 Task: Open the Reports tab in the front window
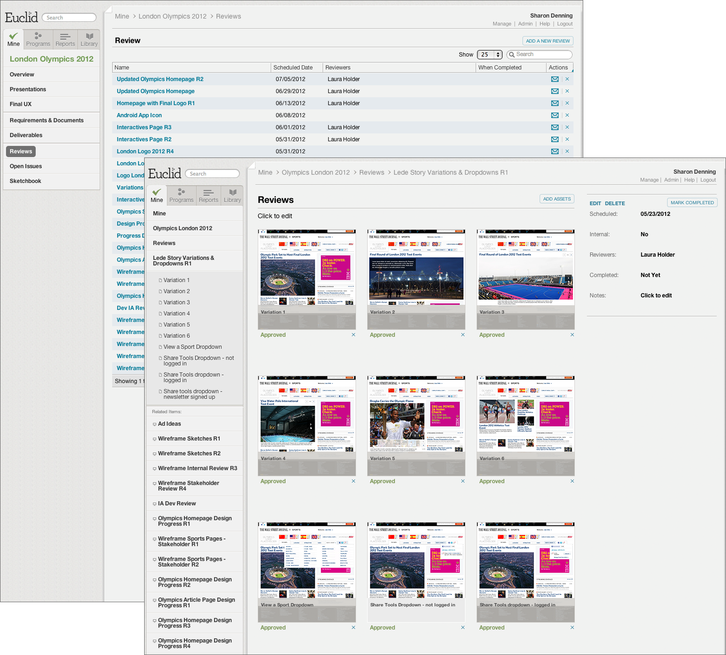click(x=208, y=195)
